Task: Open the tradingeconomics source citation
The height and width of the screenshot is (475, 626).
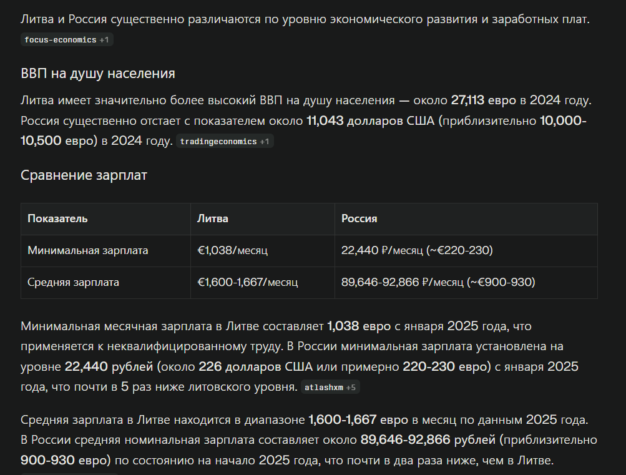Action: [218, 142]
